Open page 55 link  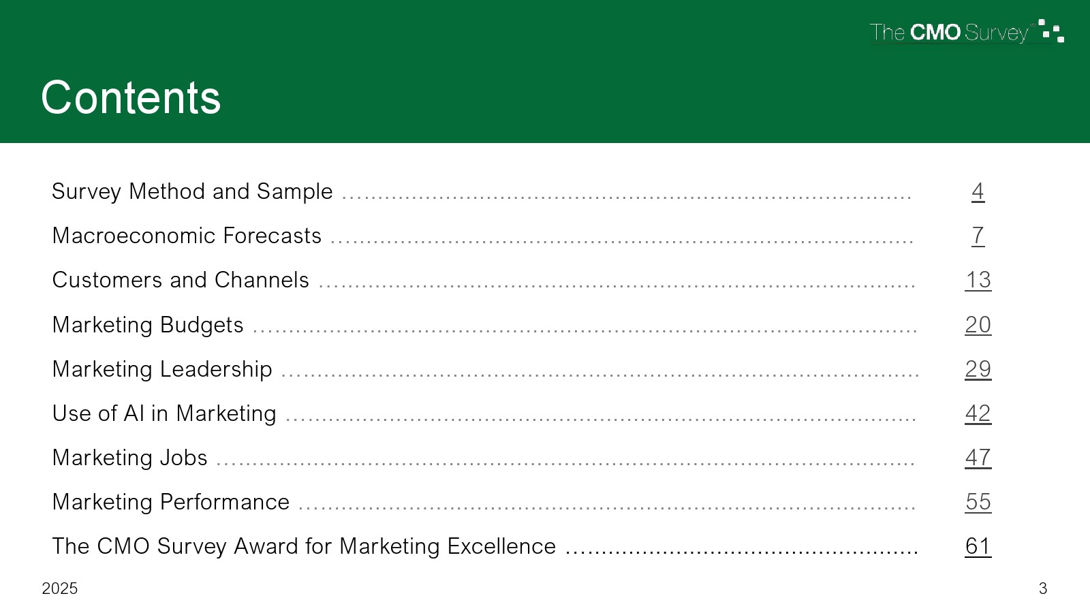click(x=978, y=502)
